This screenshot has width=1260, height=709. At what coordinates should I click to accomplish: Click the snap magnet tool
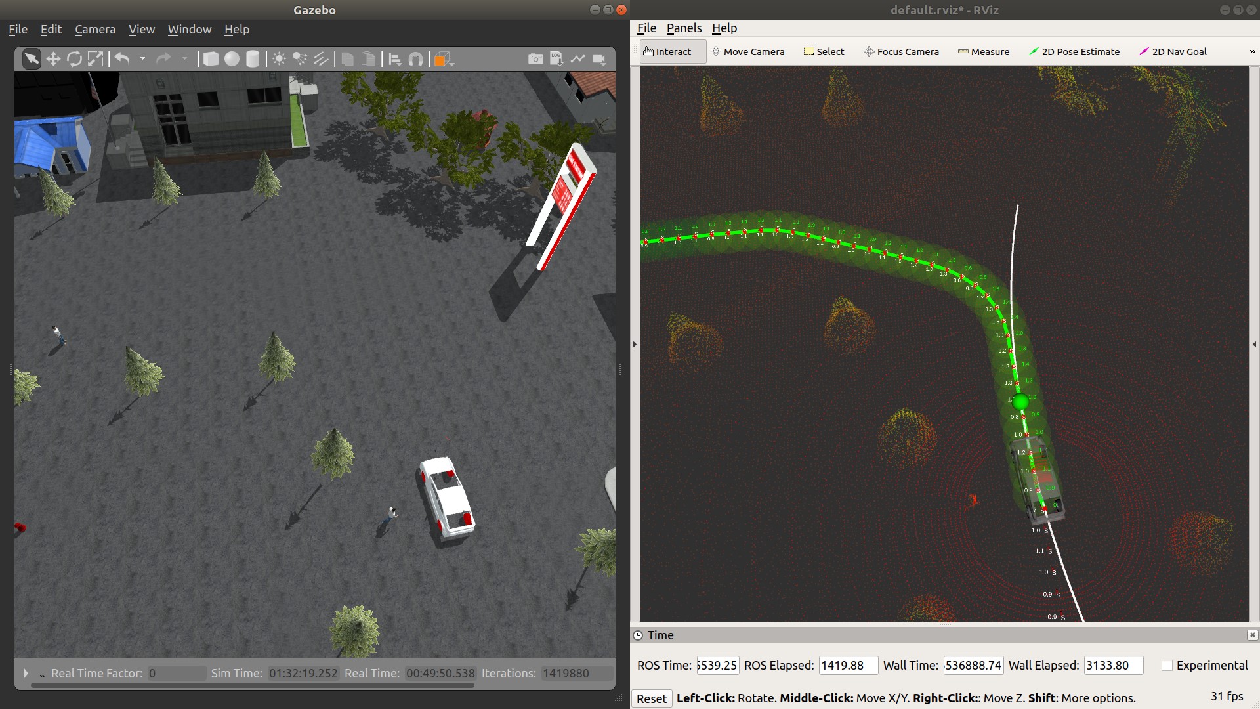pyautogui.click(x=415, y=59)
